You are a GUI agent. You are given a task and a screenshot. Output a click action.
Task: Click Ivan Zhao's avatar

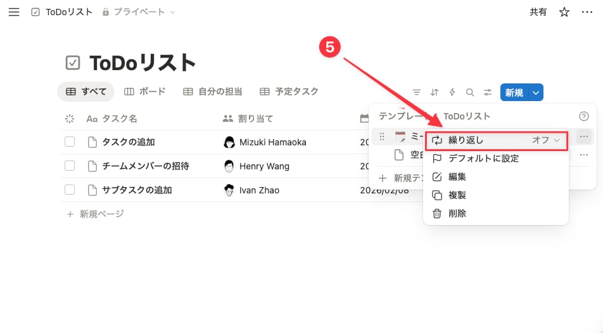click(x=229, y=190)
